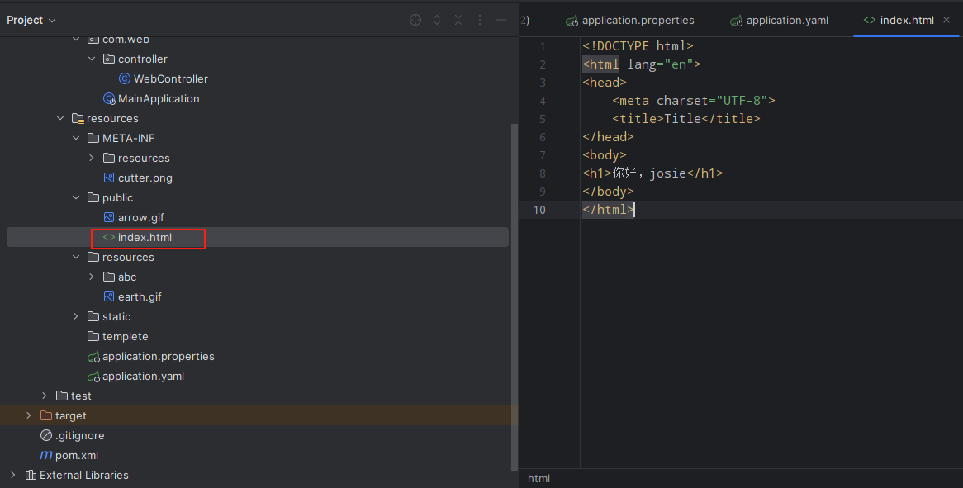Close the index.html editor tab
Screen dimensions: 963x488
coord(946,21)
